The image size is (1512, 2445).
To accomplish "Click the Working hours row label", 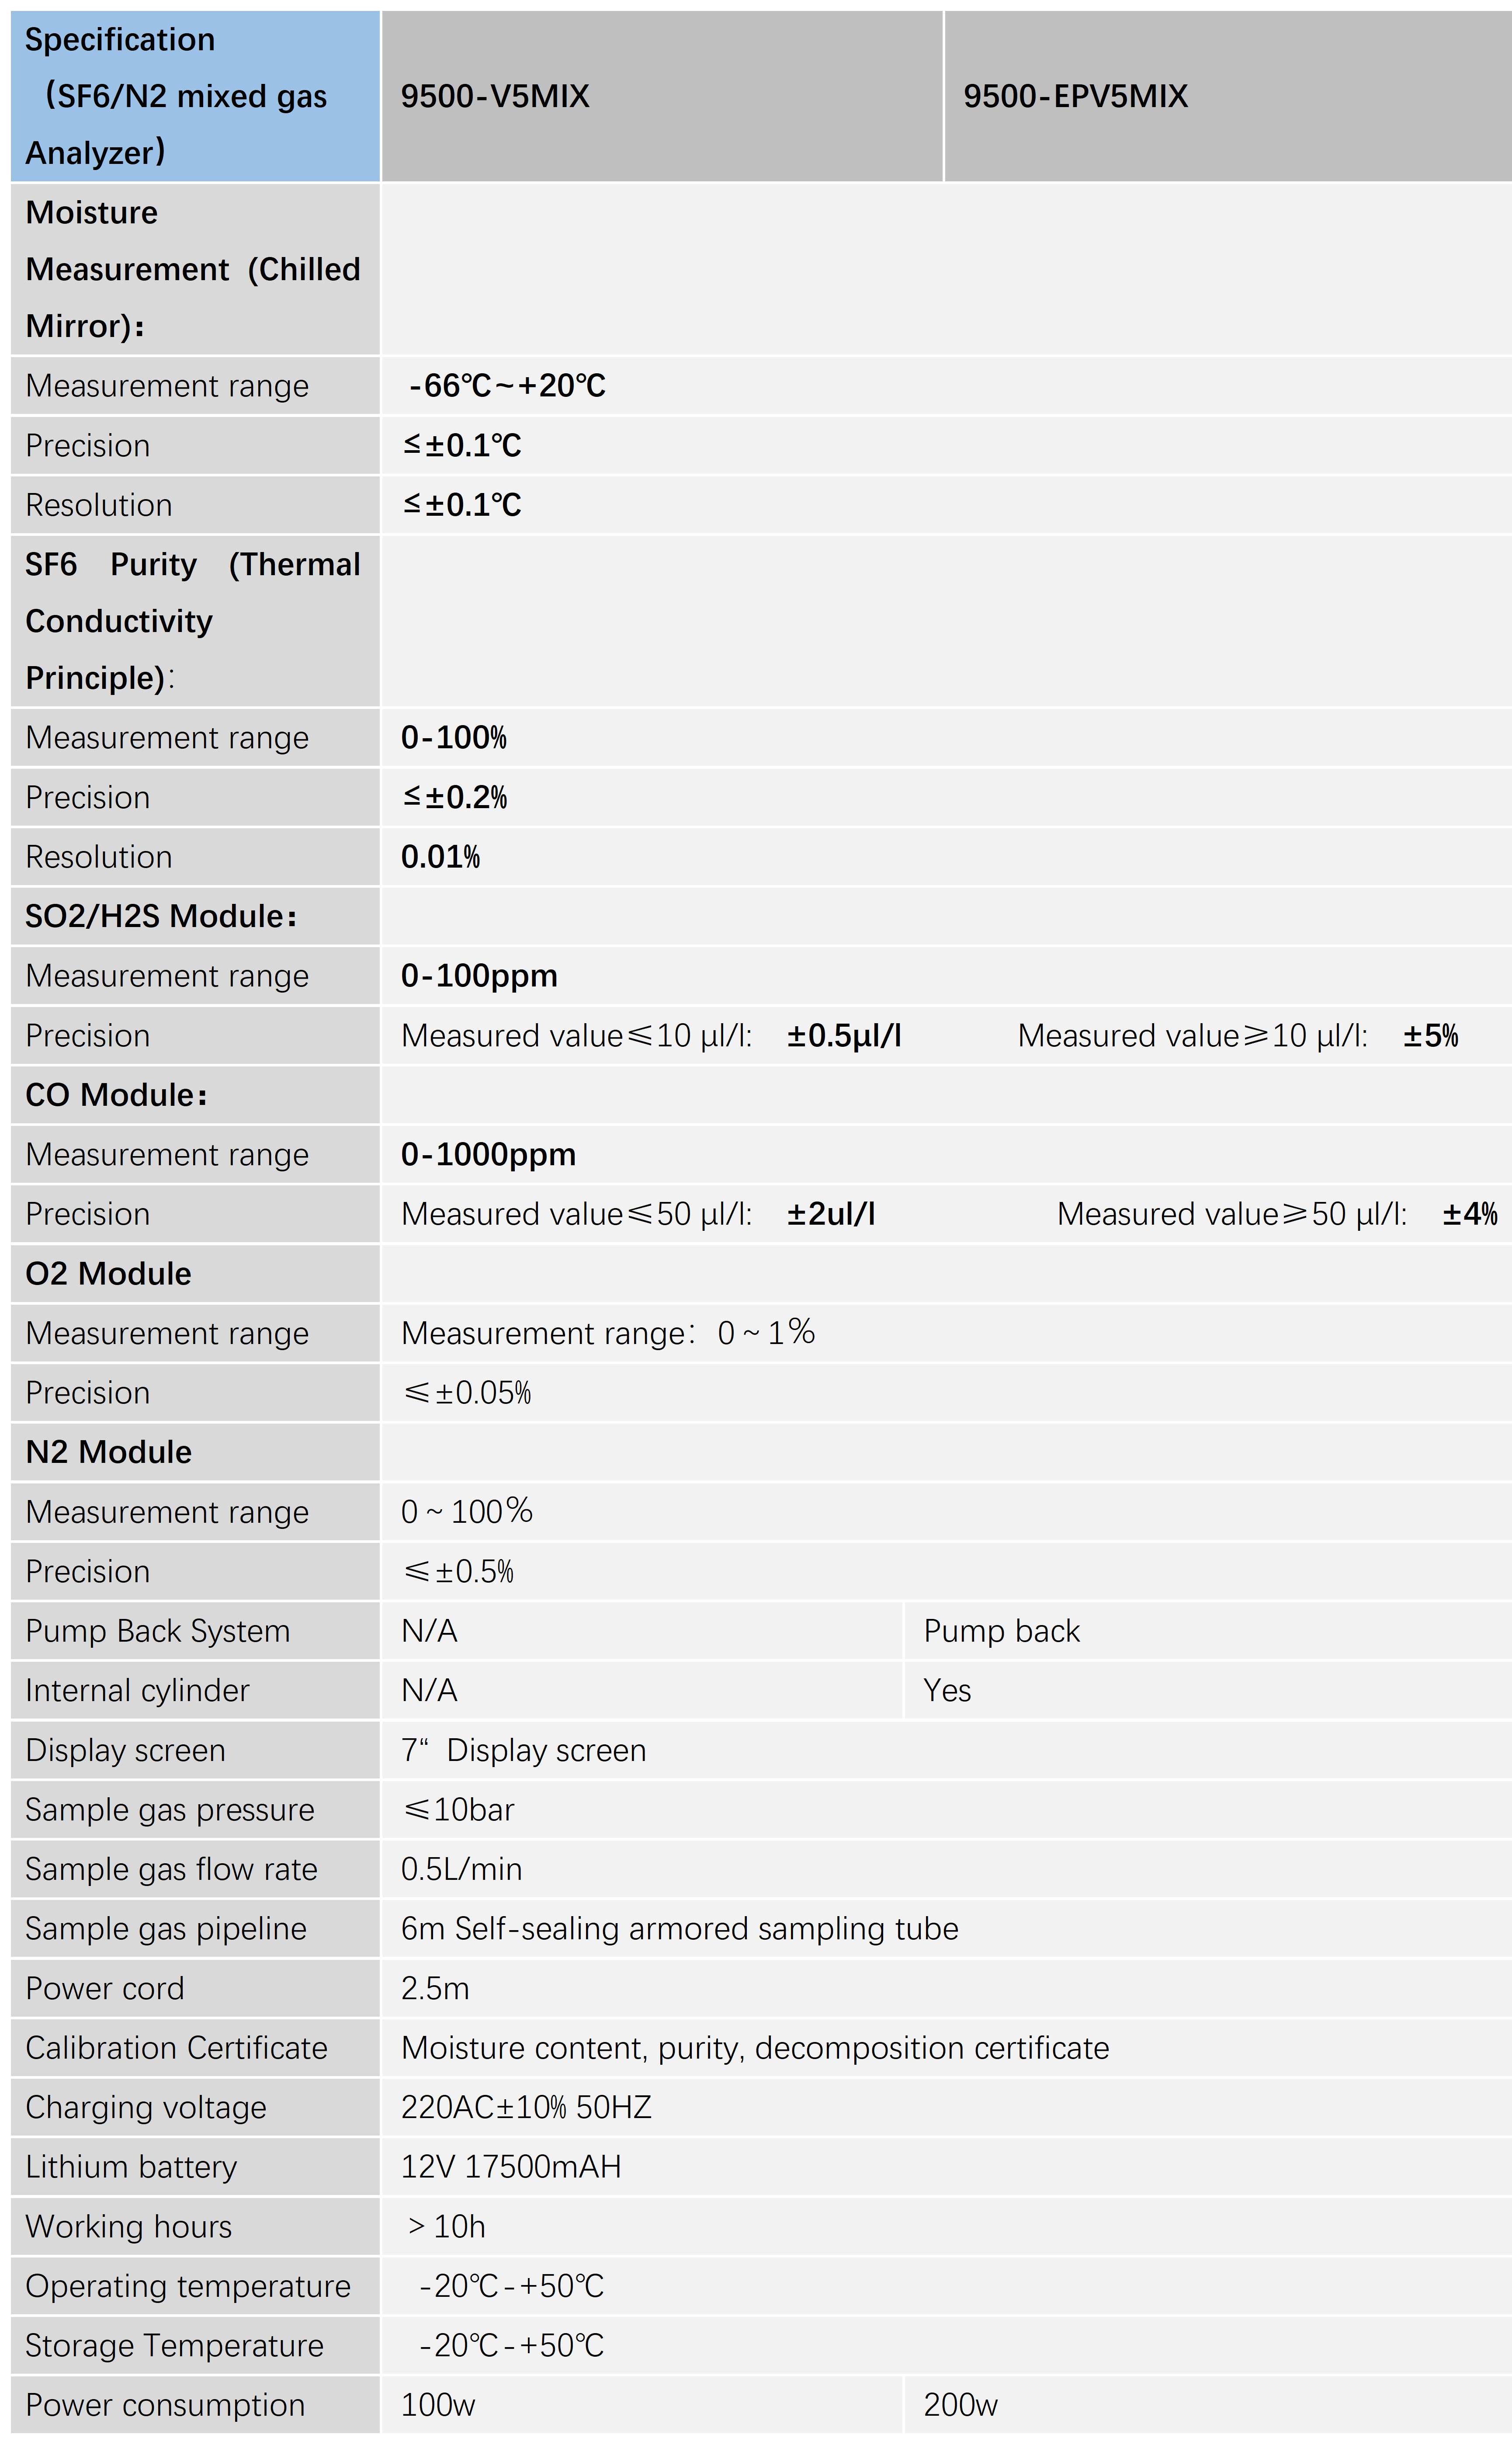I will coord(128,2227).
